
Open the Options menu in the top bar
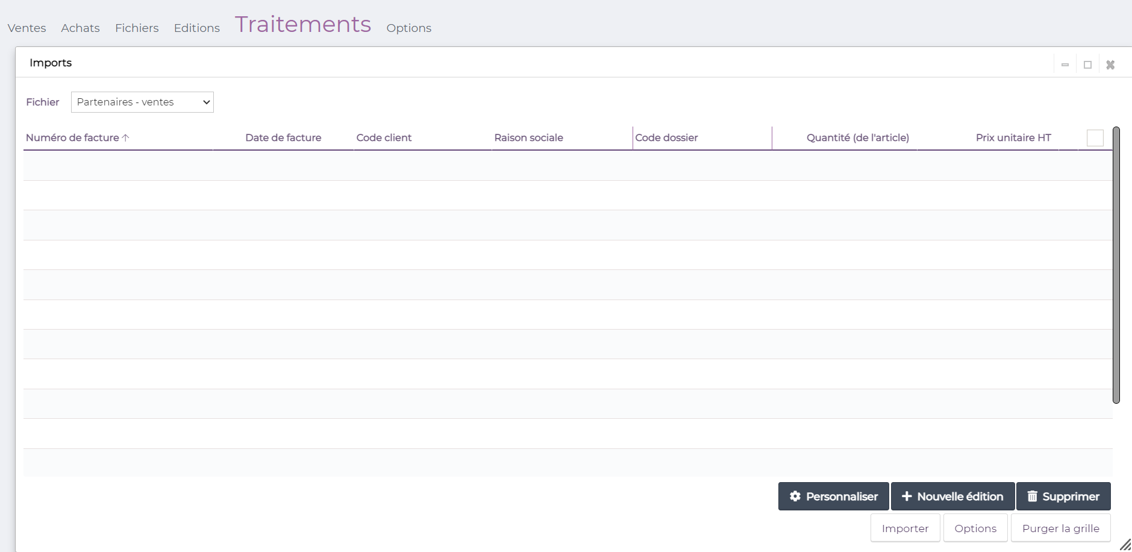(408, 28)
